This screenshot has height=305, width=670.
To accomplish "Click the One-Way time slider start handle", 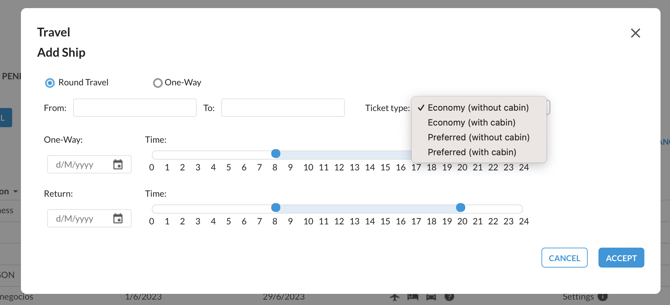I will coord(276,154).
